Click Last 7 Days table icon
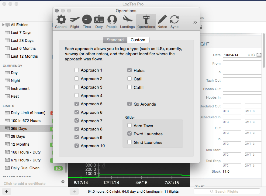 (x=7, y=32)
